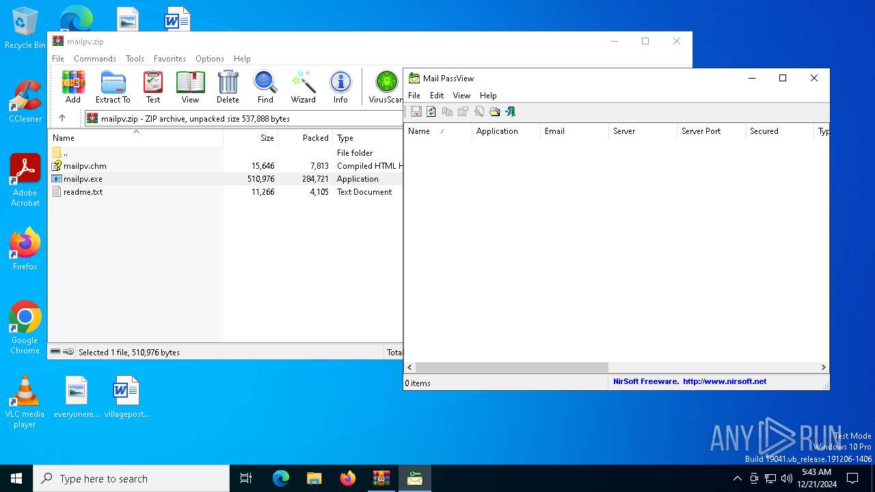Select the CCleaner desktop shortcut
This screenshot has width=875, height=492.
pyautogui.click(x=25, y=101)
